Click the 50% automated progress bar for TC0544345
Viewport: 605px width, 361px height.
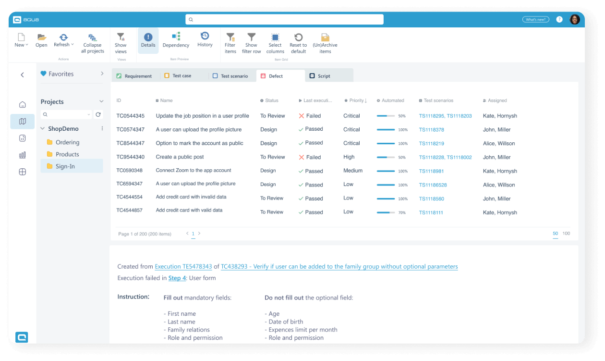point(387,115)
